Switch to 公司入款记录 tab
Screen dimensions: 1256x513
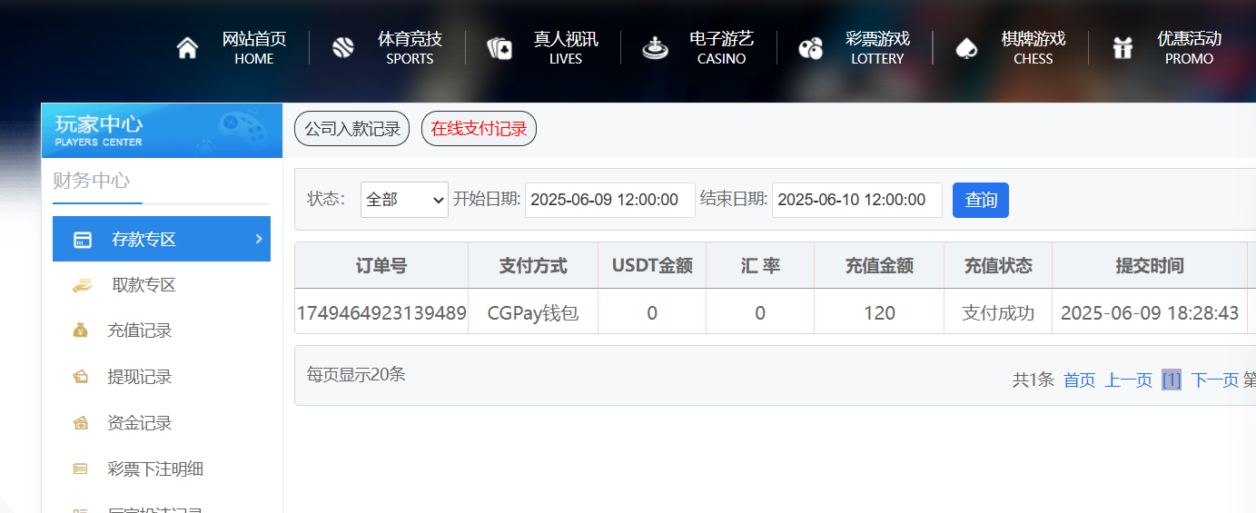pyautogui.click(x=351, y=129)
